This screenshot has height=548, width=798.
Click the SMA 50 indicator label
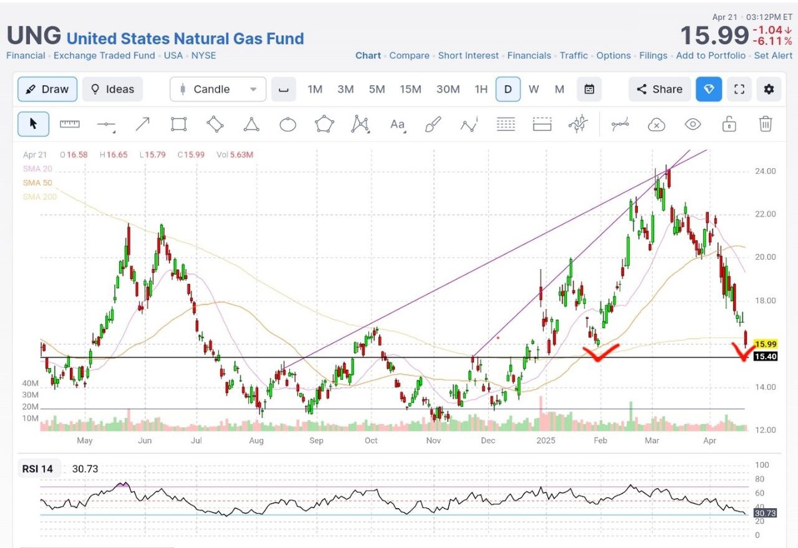pos(38,183)
